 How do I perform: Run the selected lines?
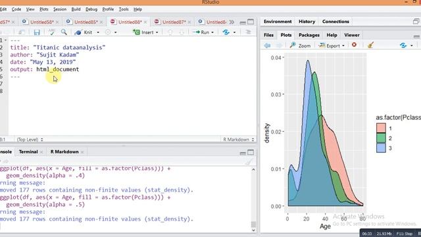(201, 32)
